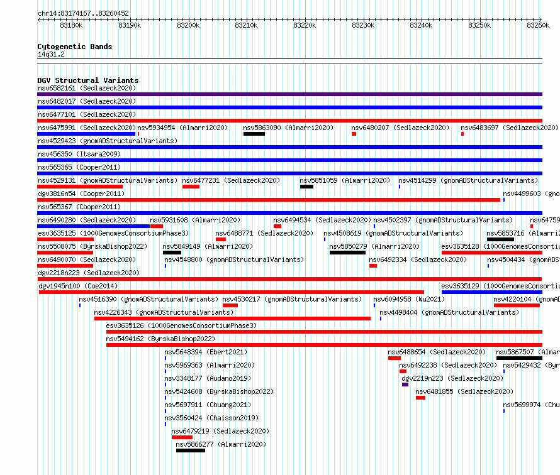This screenshot has height=475, width=560.
Task: Select the blue nsv6475991 variant bar
Action: point(86,134)
